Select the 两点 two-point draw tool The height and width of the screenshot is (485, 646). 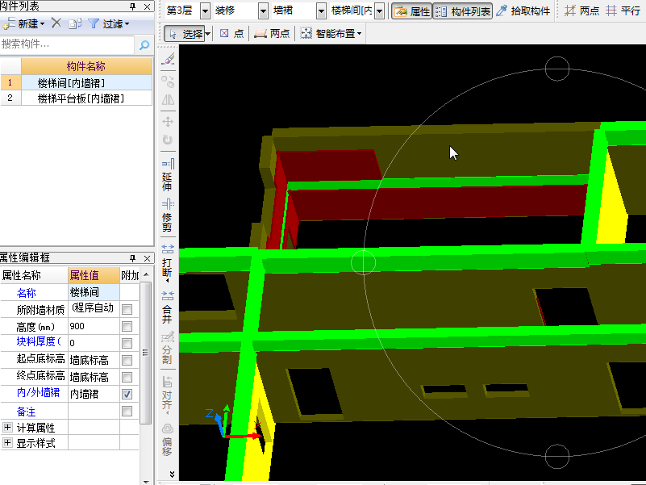[x=272, y=33]
